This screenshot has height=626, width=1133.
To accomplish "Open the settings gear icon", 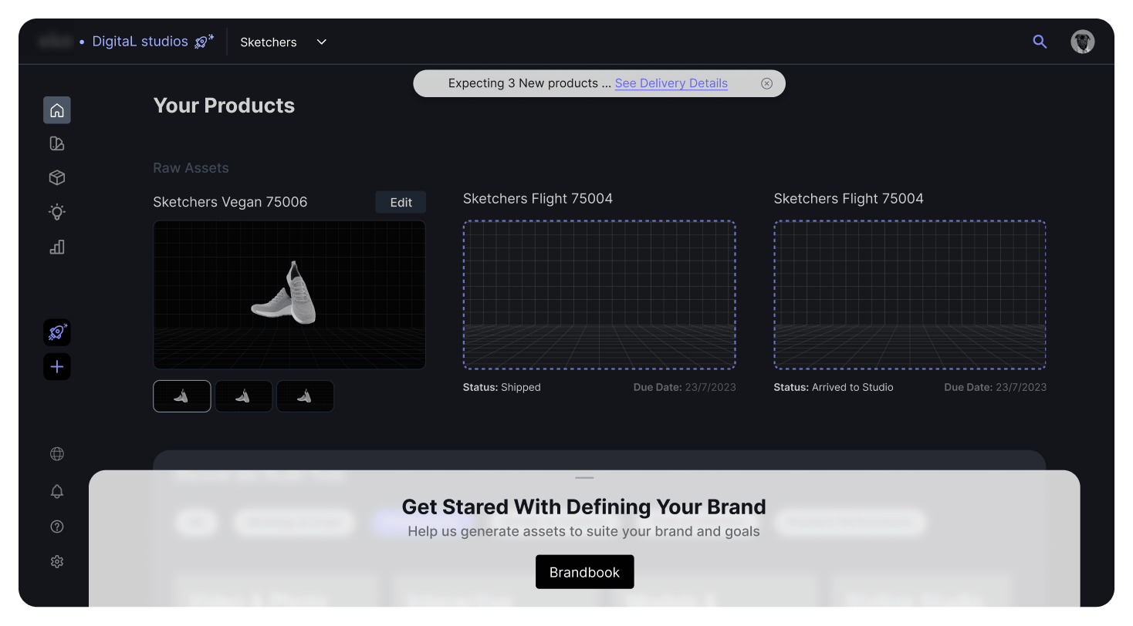I will (57, 562).
